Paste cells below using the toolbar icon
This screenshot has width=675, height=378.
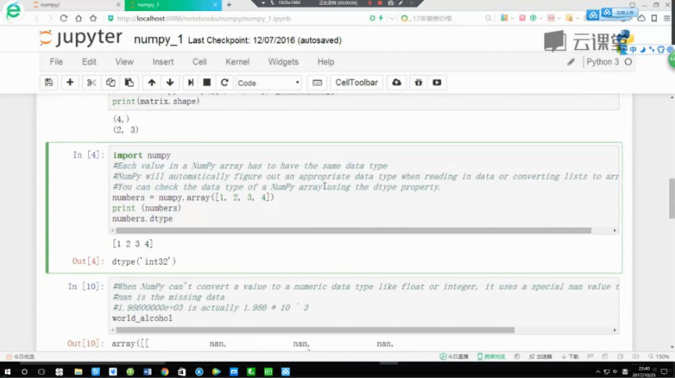click(129, 82)
